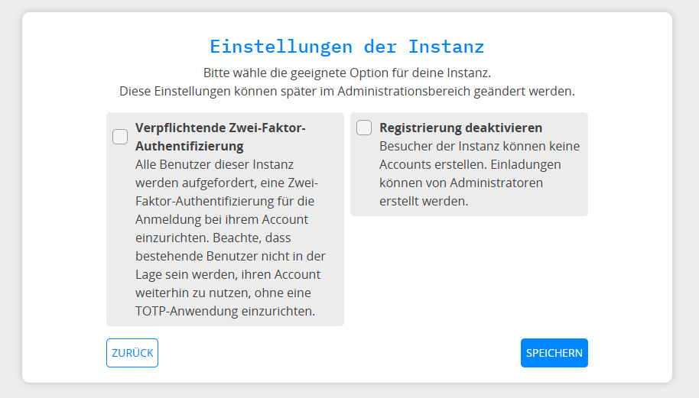Image resolution: width=699 pixels, height=398 pixels.
Task: Enable mandatory two-factor authentication checkbox
Action: (x=120, y=137)
